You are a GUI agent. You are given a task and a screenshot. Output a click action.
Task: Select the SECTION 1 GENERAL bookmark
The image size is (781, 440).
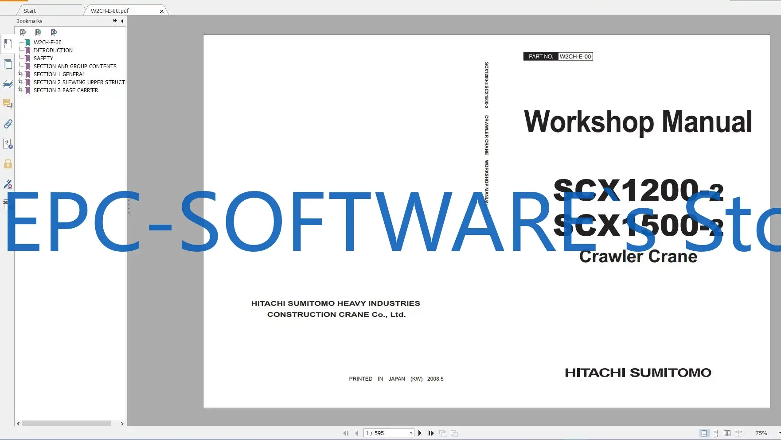click(59, 74)
